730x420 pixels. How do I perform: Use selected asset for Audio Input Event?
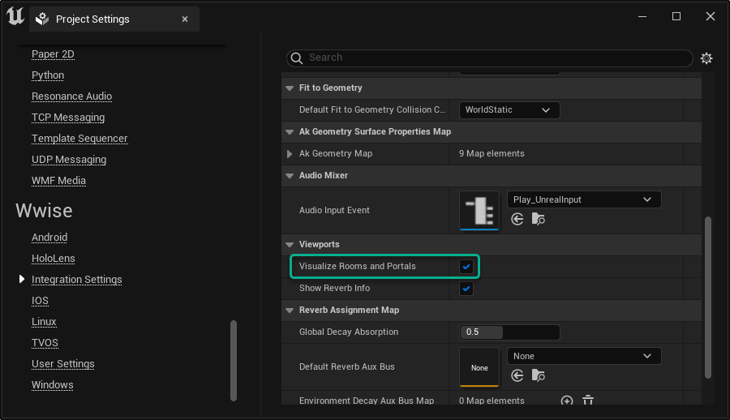517,219
